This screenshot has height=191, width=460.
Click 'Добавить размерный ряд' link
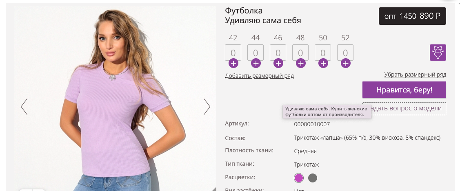tap(259, 76)
